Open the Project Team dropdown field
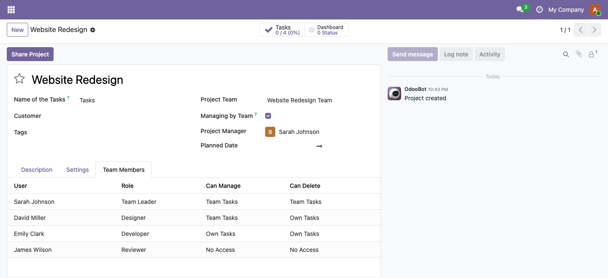The height and width of the screenshot is (278, 608). pos(319,100)
